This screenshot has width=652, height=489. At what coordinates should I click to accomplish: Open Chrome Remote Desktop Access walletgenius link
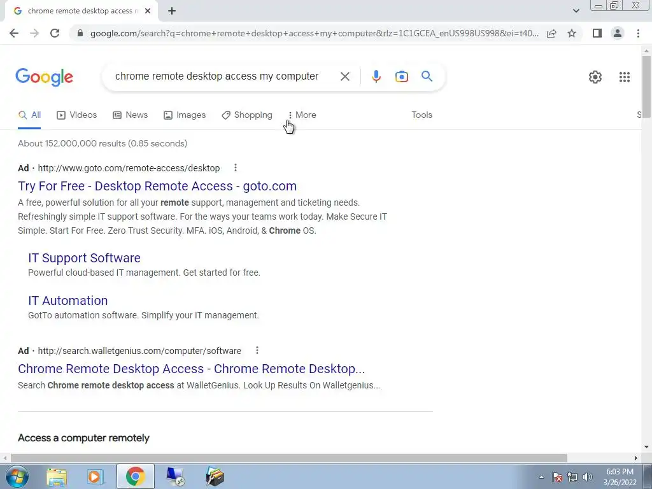(191, 369)
